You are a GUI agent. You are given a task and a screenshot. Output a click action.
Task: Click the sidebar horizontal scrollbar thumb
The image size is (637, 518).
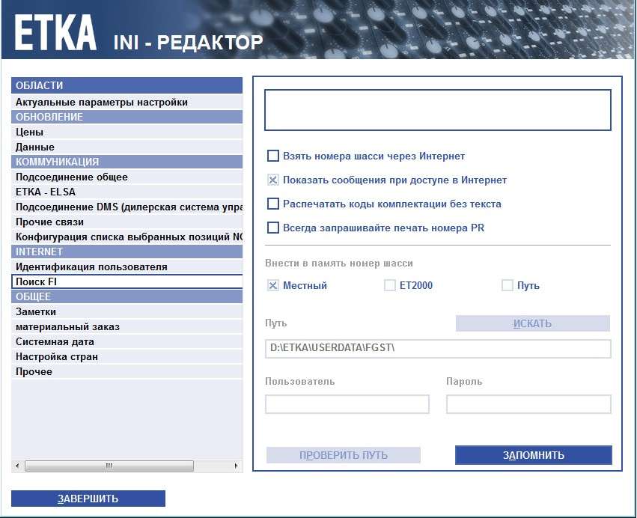pyautogui.click(x=109, y=466)
